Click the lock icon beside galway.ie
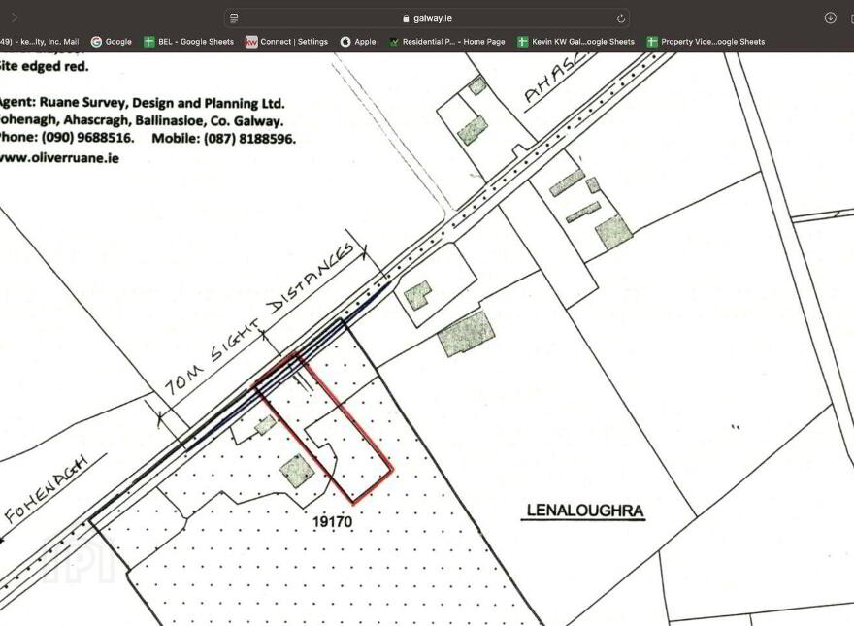 tap(406, 18)
